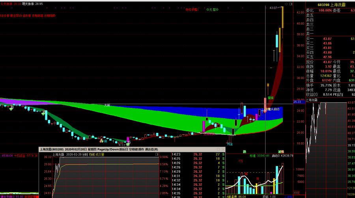355x198 pixels.
Task: Select the 卖四 order book row
Action: click(x=330, y=20)
